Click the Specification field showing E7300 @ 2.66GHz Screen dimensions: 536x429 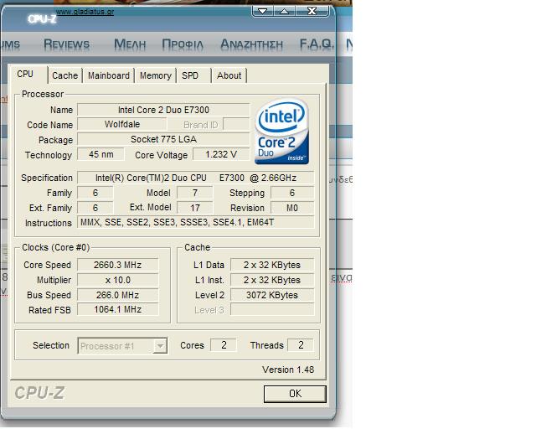195,178
